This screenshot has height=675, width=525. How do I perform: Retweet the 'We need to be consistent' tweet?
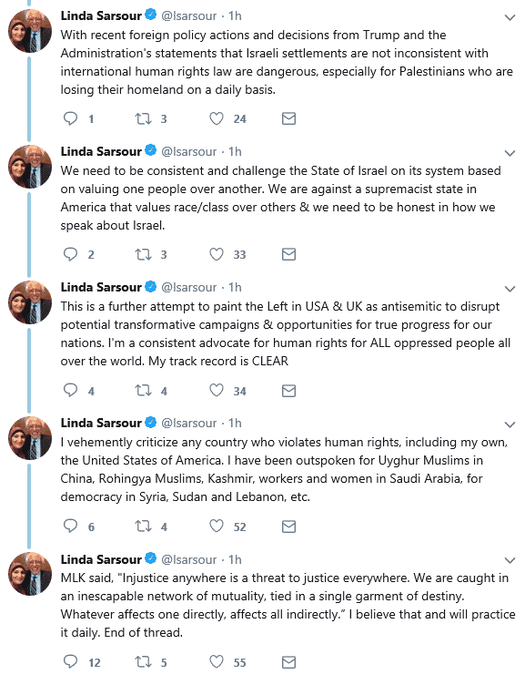click(x=143, y=254)
